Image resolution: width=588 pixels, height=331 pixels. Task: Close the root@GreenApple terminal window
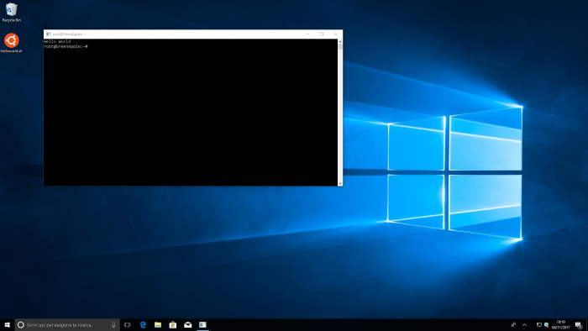point(336,34)
